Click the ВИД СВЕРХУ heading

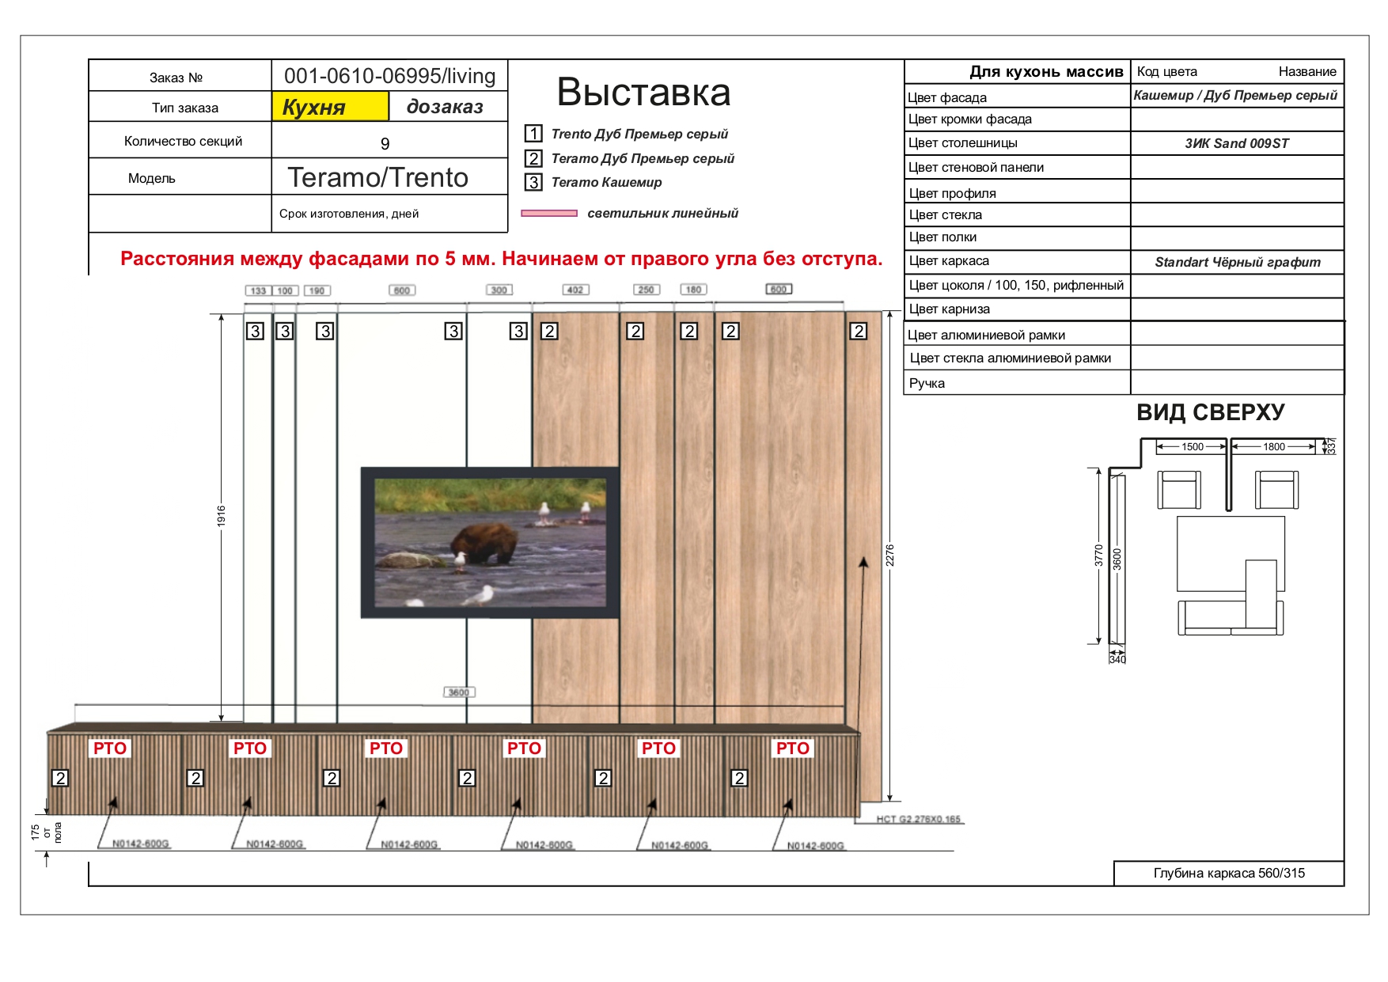[x=1210, y=412]
